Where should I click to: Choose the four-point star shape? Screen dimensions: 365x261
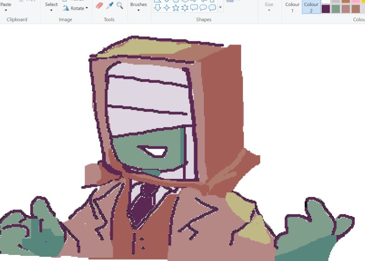(167, 7)
